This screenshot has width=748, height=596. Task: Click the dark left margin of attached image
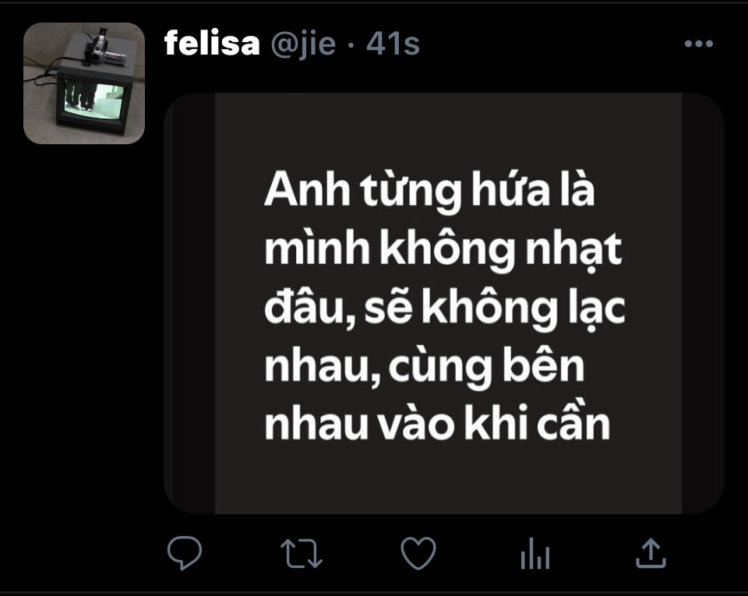pos(190,303)
